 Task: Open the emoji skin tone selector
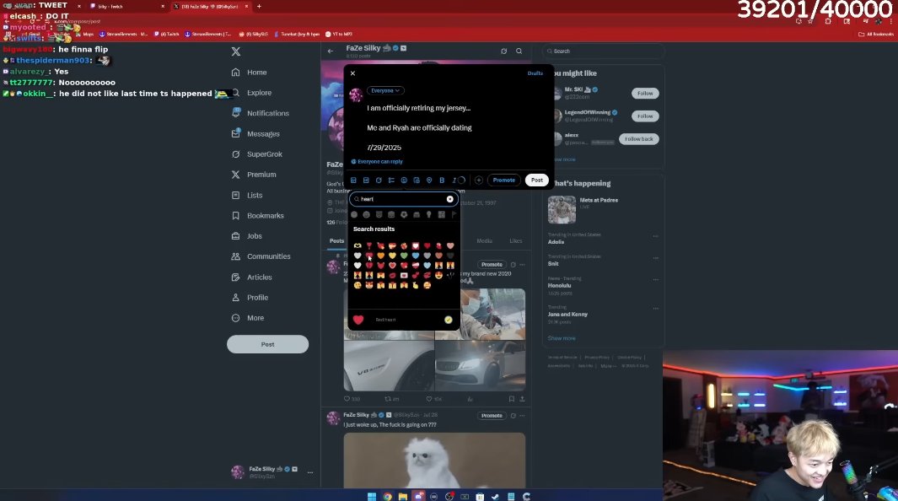coord(449,320)
